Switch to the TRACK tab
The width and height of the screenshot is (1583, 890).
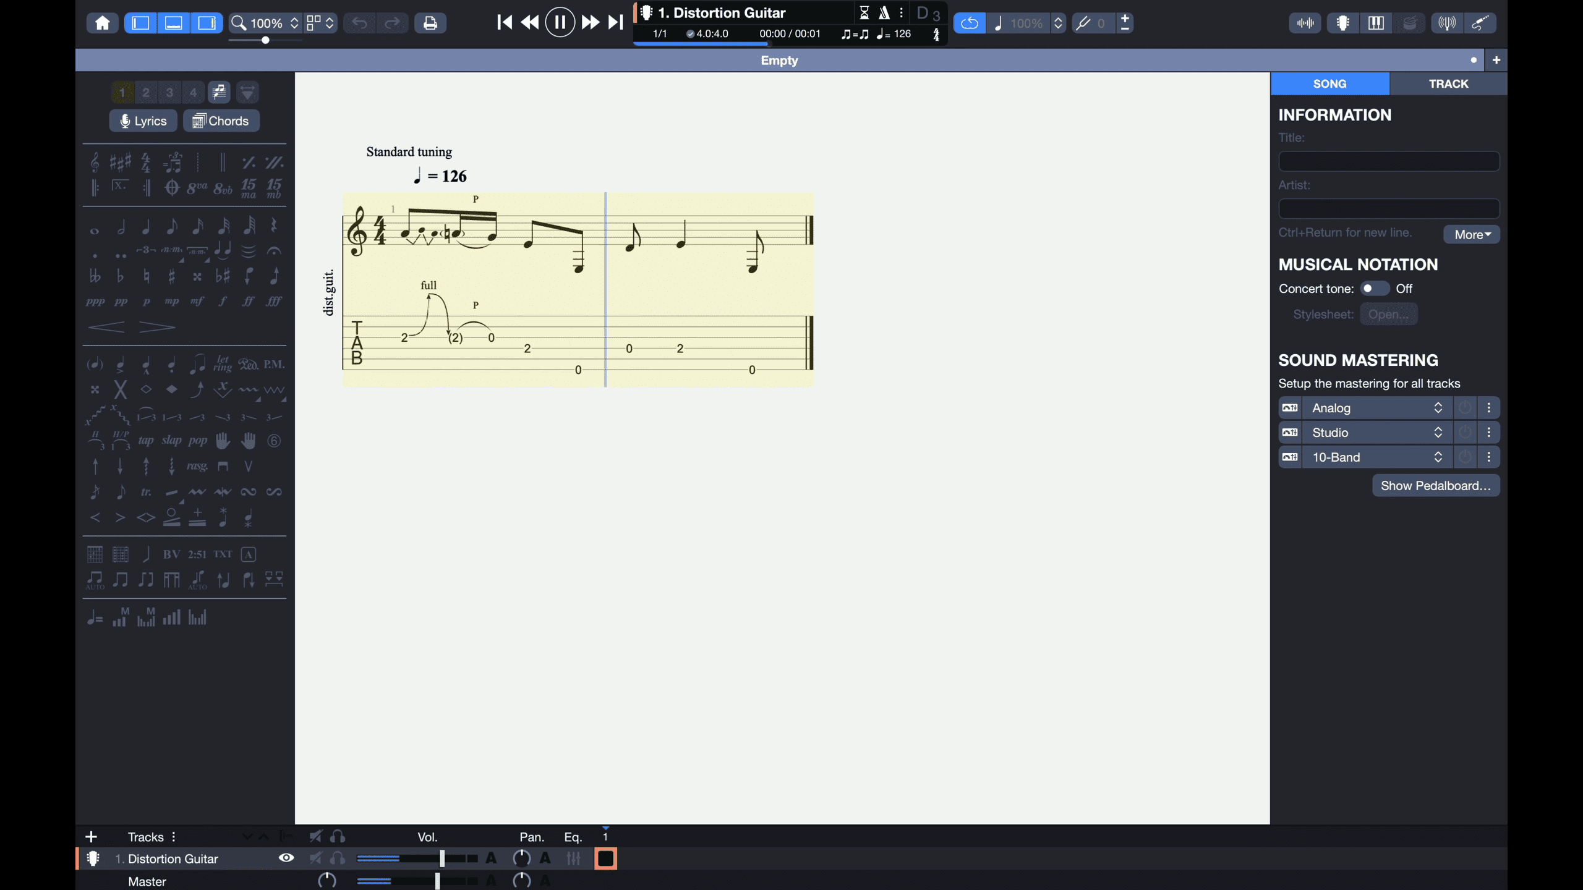(1448, 83)
